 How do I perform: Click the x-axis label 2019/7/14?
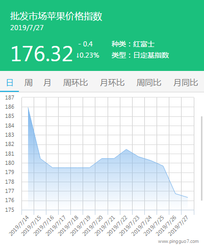19,226
